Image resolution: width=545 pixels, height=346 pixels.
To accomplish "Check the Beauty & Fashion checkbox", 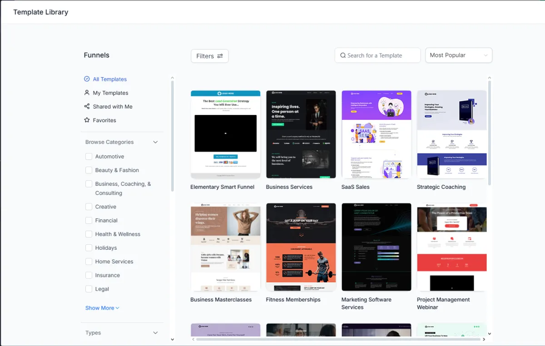I will (89, 170).
